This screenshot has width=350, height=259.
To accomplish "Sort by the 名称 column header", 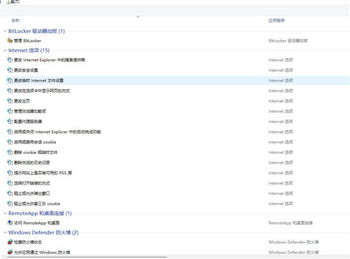I will click(x=15, y=20).
